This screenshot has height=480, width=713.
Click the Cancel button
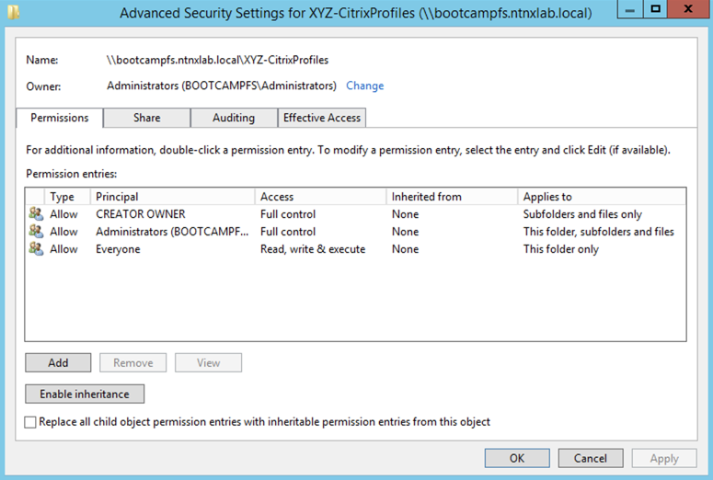591,458
